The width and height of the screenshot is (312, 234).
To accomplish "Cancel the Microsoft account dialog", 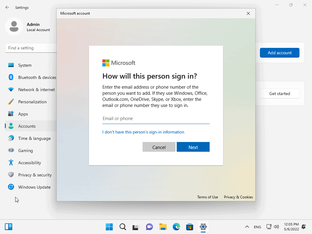I will coord(159,147).
